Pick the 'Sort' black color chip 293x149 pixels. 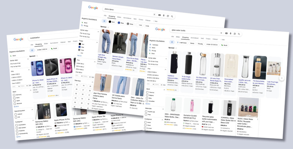click(112, 22)
